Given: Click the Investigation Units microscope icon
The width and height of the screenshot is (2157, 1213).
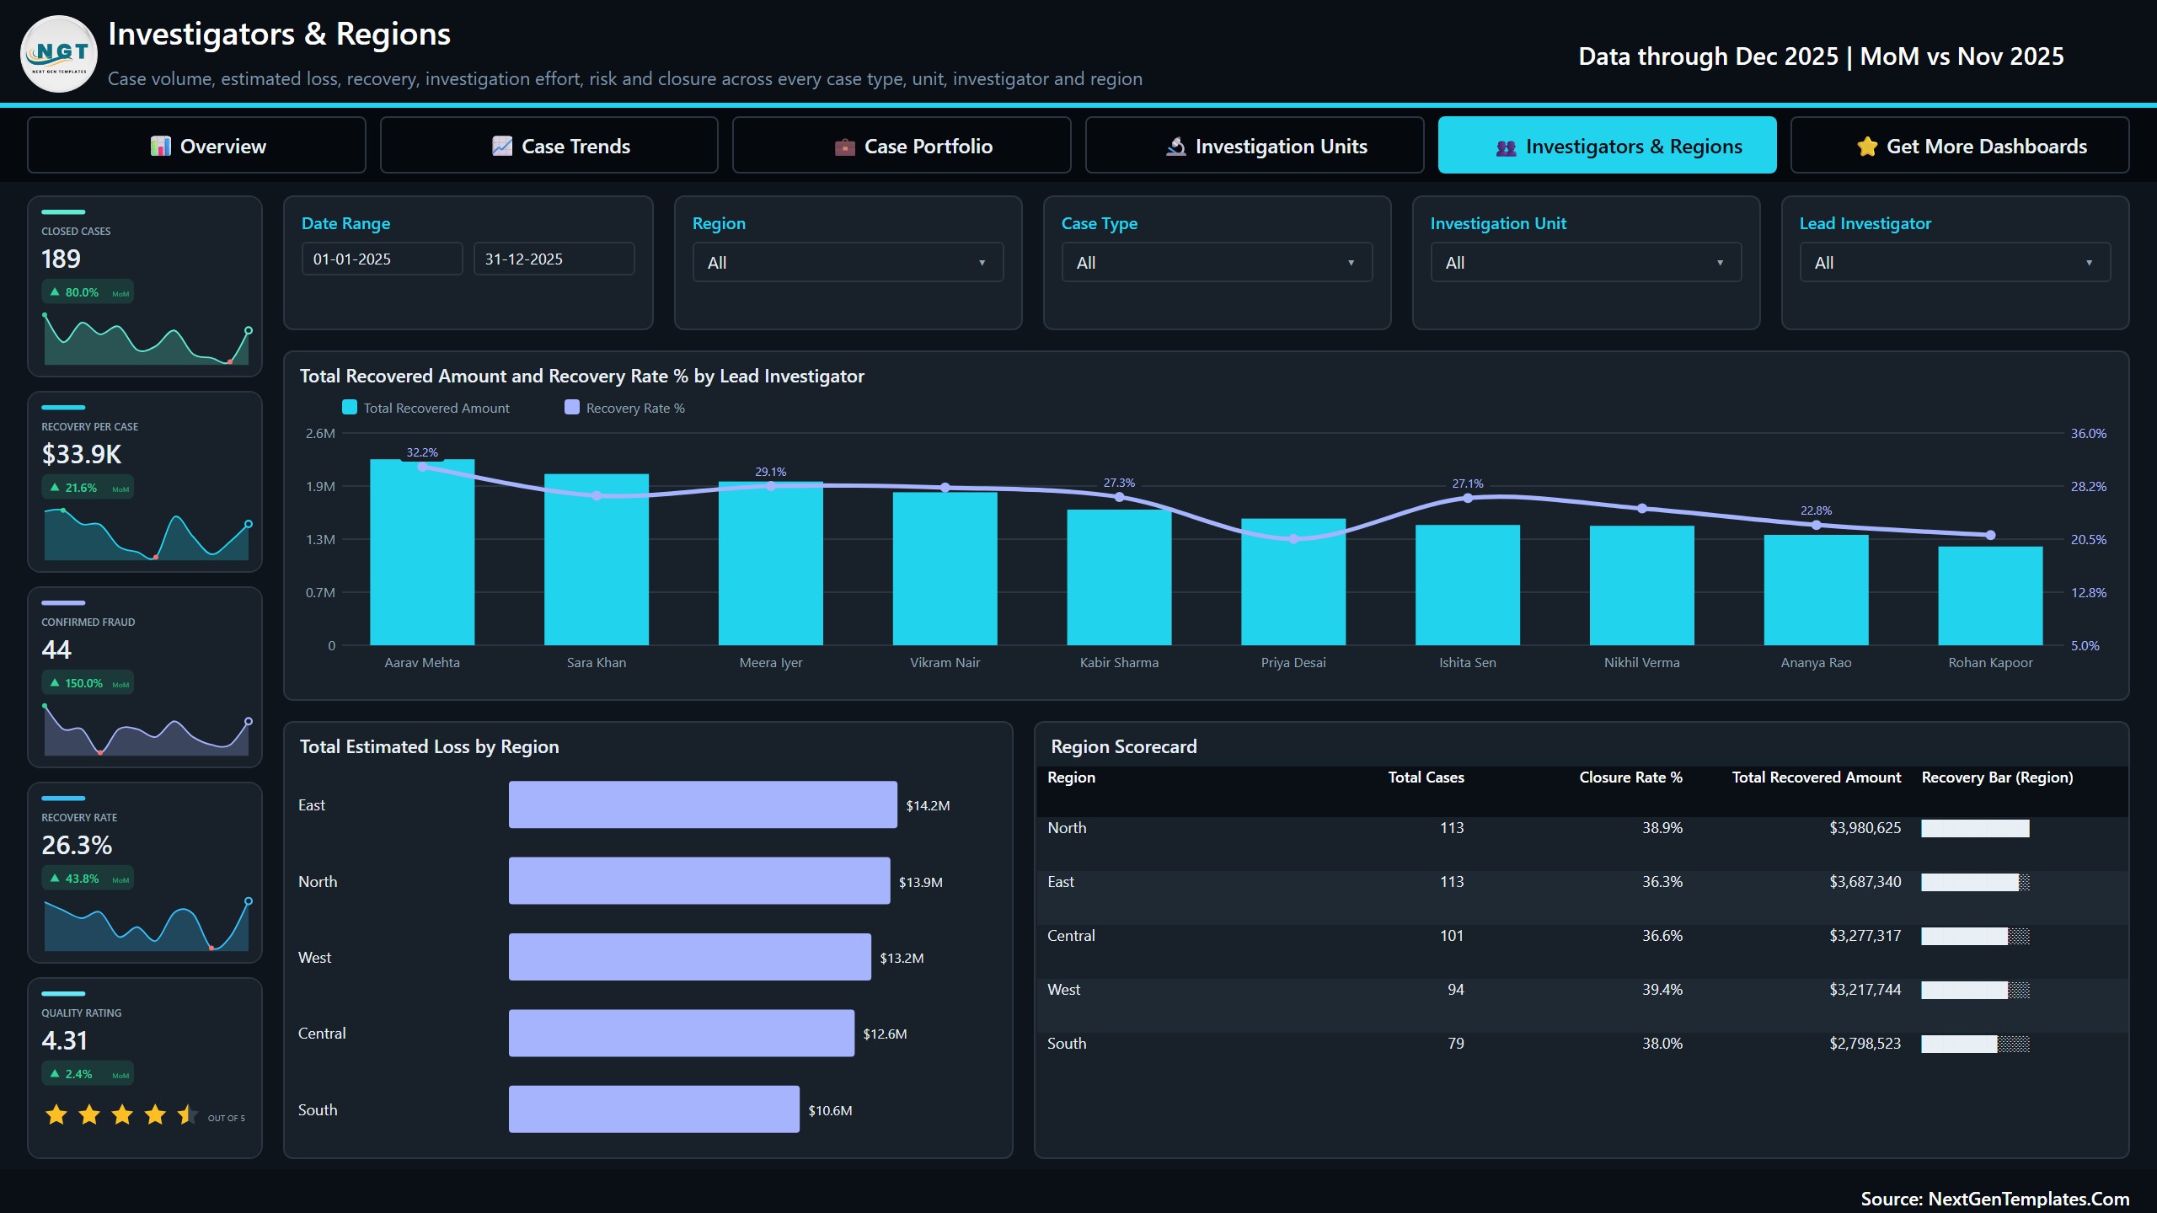Looking at the screenshot, I should pos(1175,147).
